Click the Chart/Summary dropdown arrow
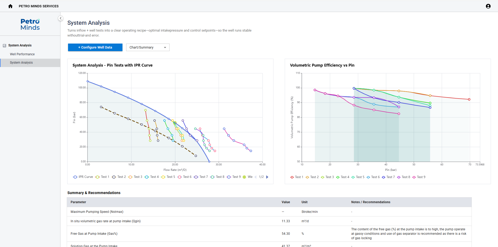 tap(165, 47)
